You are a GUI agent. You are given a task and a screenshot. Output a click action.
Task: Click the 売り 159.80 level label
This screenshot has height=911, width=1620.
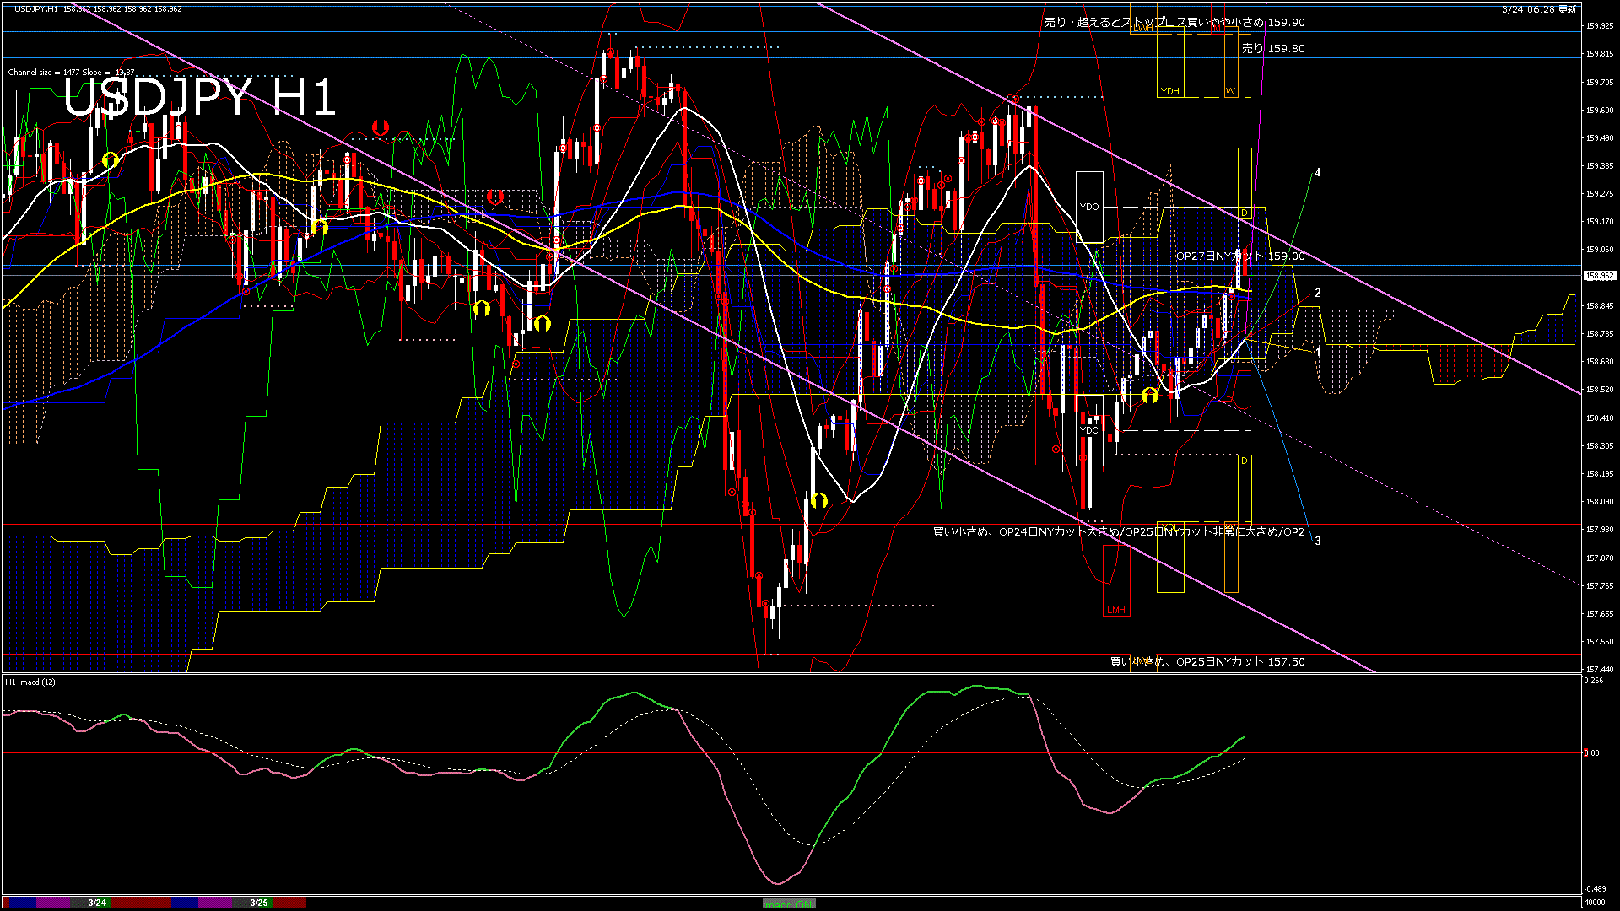(1273, 49)
